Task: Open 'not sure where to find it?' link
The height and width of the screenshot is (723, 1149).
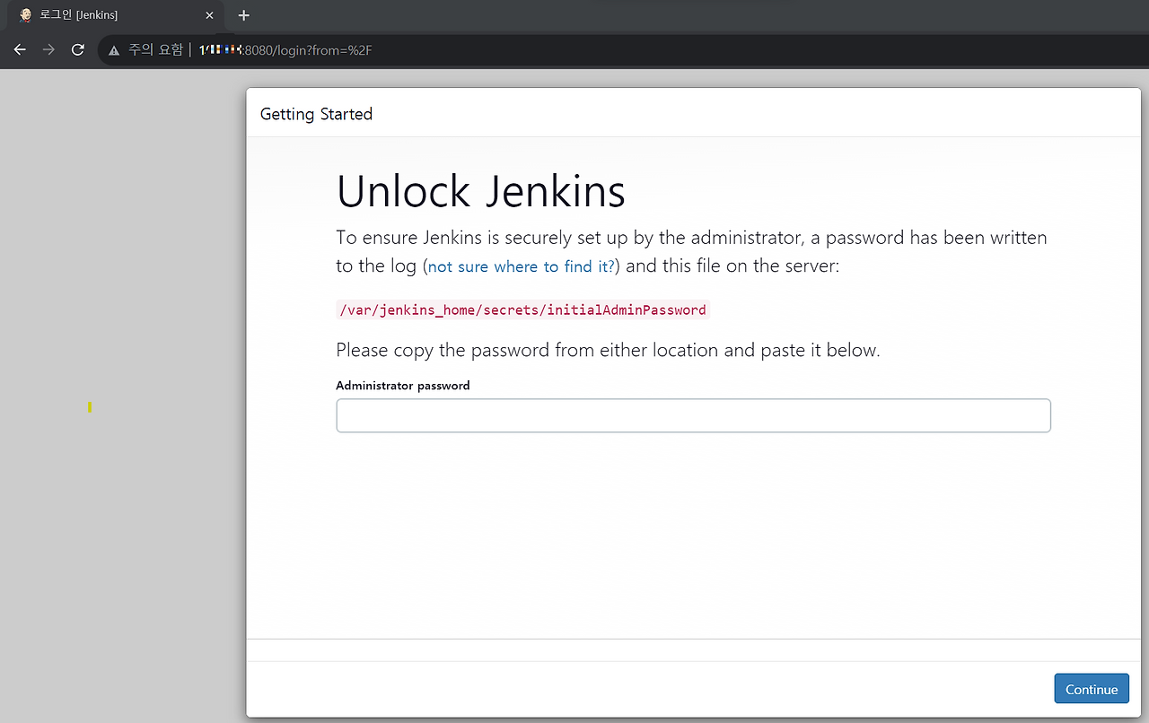Action: click(x=522, y=266)
